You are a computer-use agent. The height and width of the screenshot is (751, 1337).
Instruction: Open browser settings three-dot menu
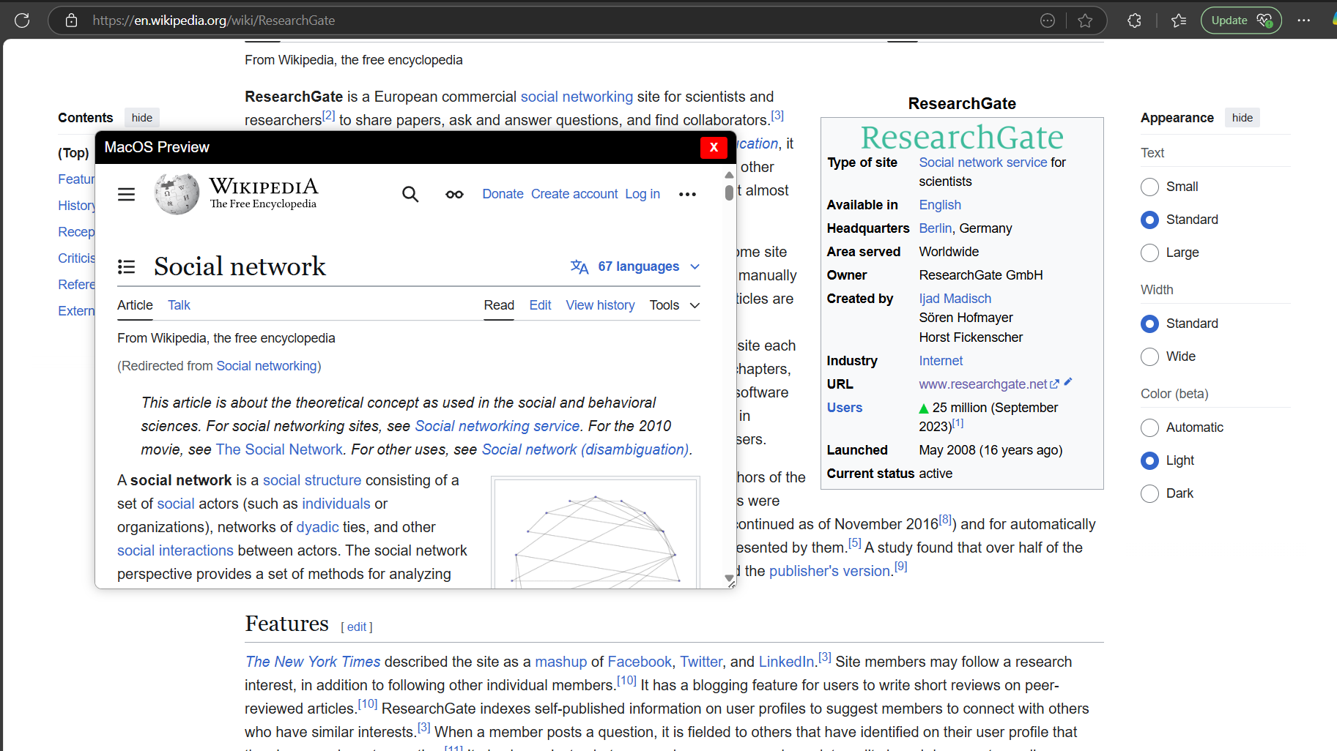(1303, 20)
